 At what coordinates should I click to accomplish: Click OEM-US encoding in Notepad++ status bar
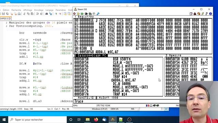pos(114,109)
